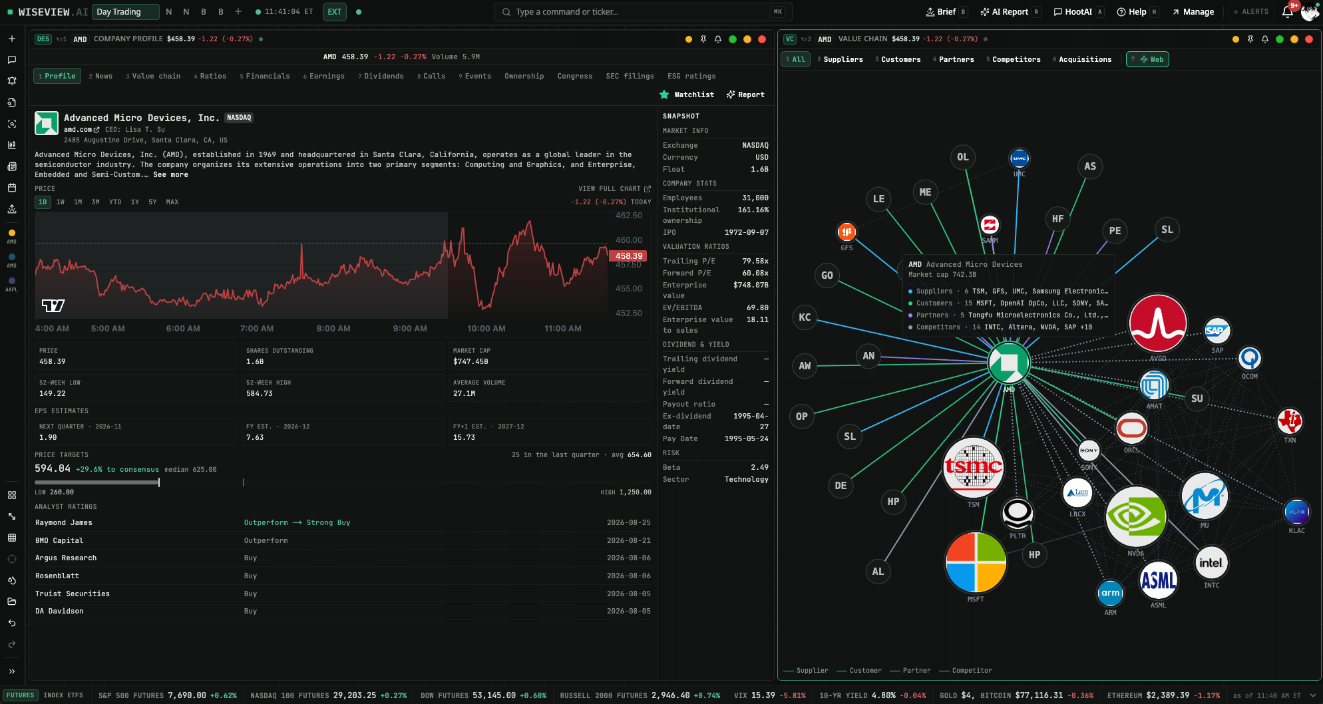Expand description with See more
The image size is (1323, 704).
[170, 175]
